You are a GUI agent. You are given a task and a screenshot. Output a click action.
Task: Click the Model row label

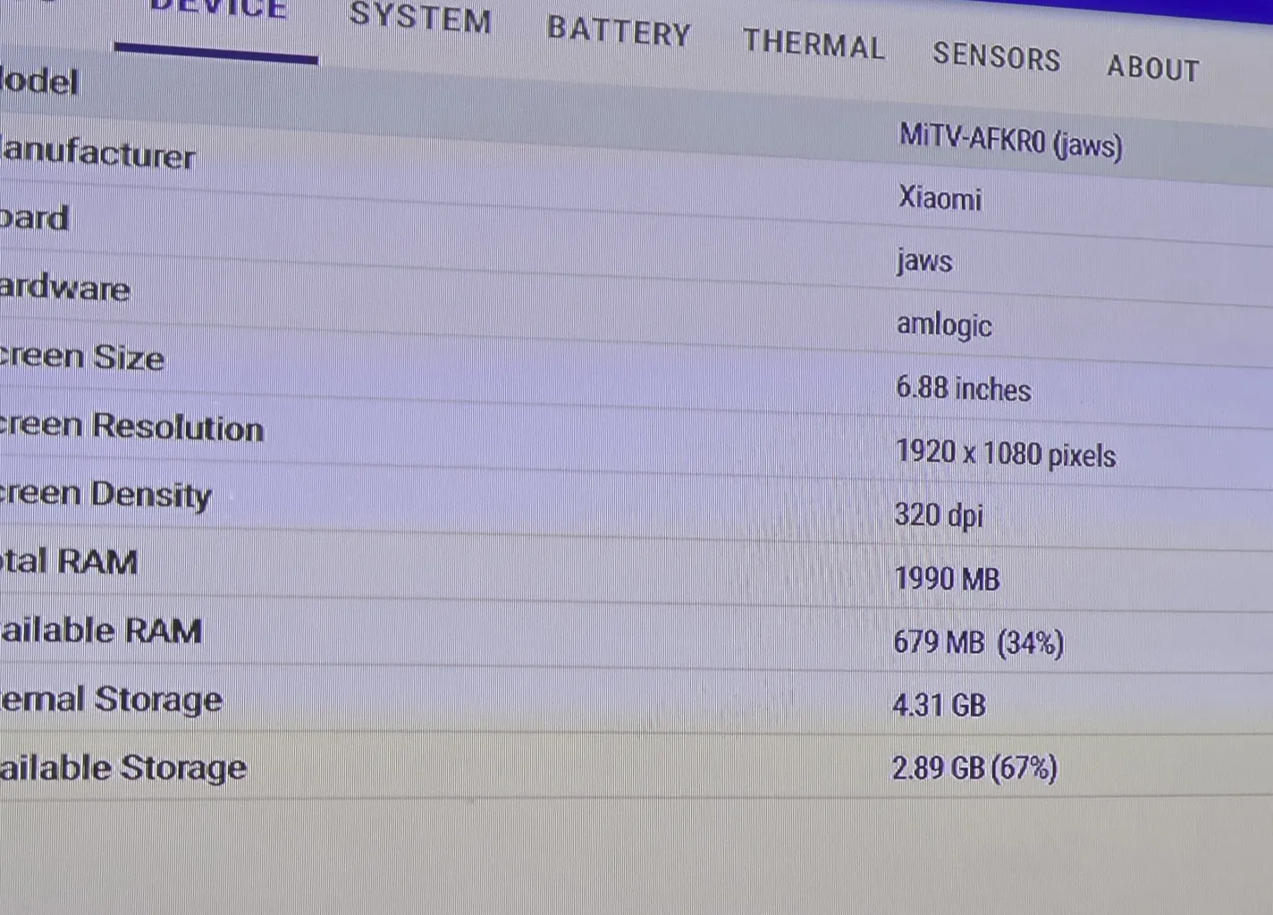pos(39,82)
